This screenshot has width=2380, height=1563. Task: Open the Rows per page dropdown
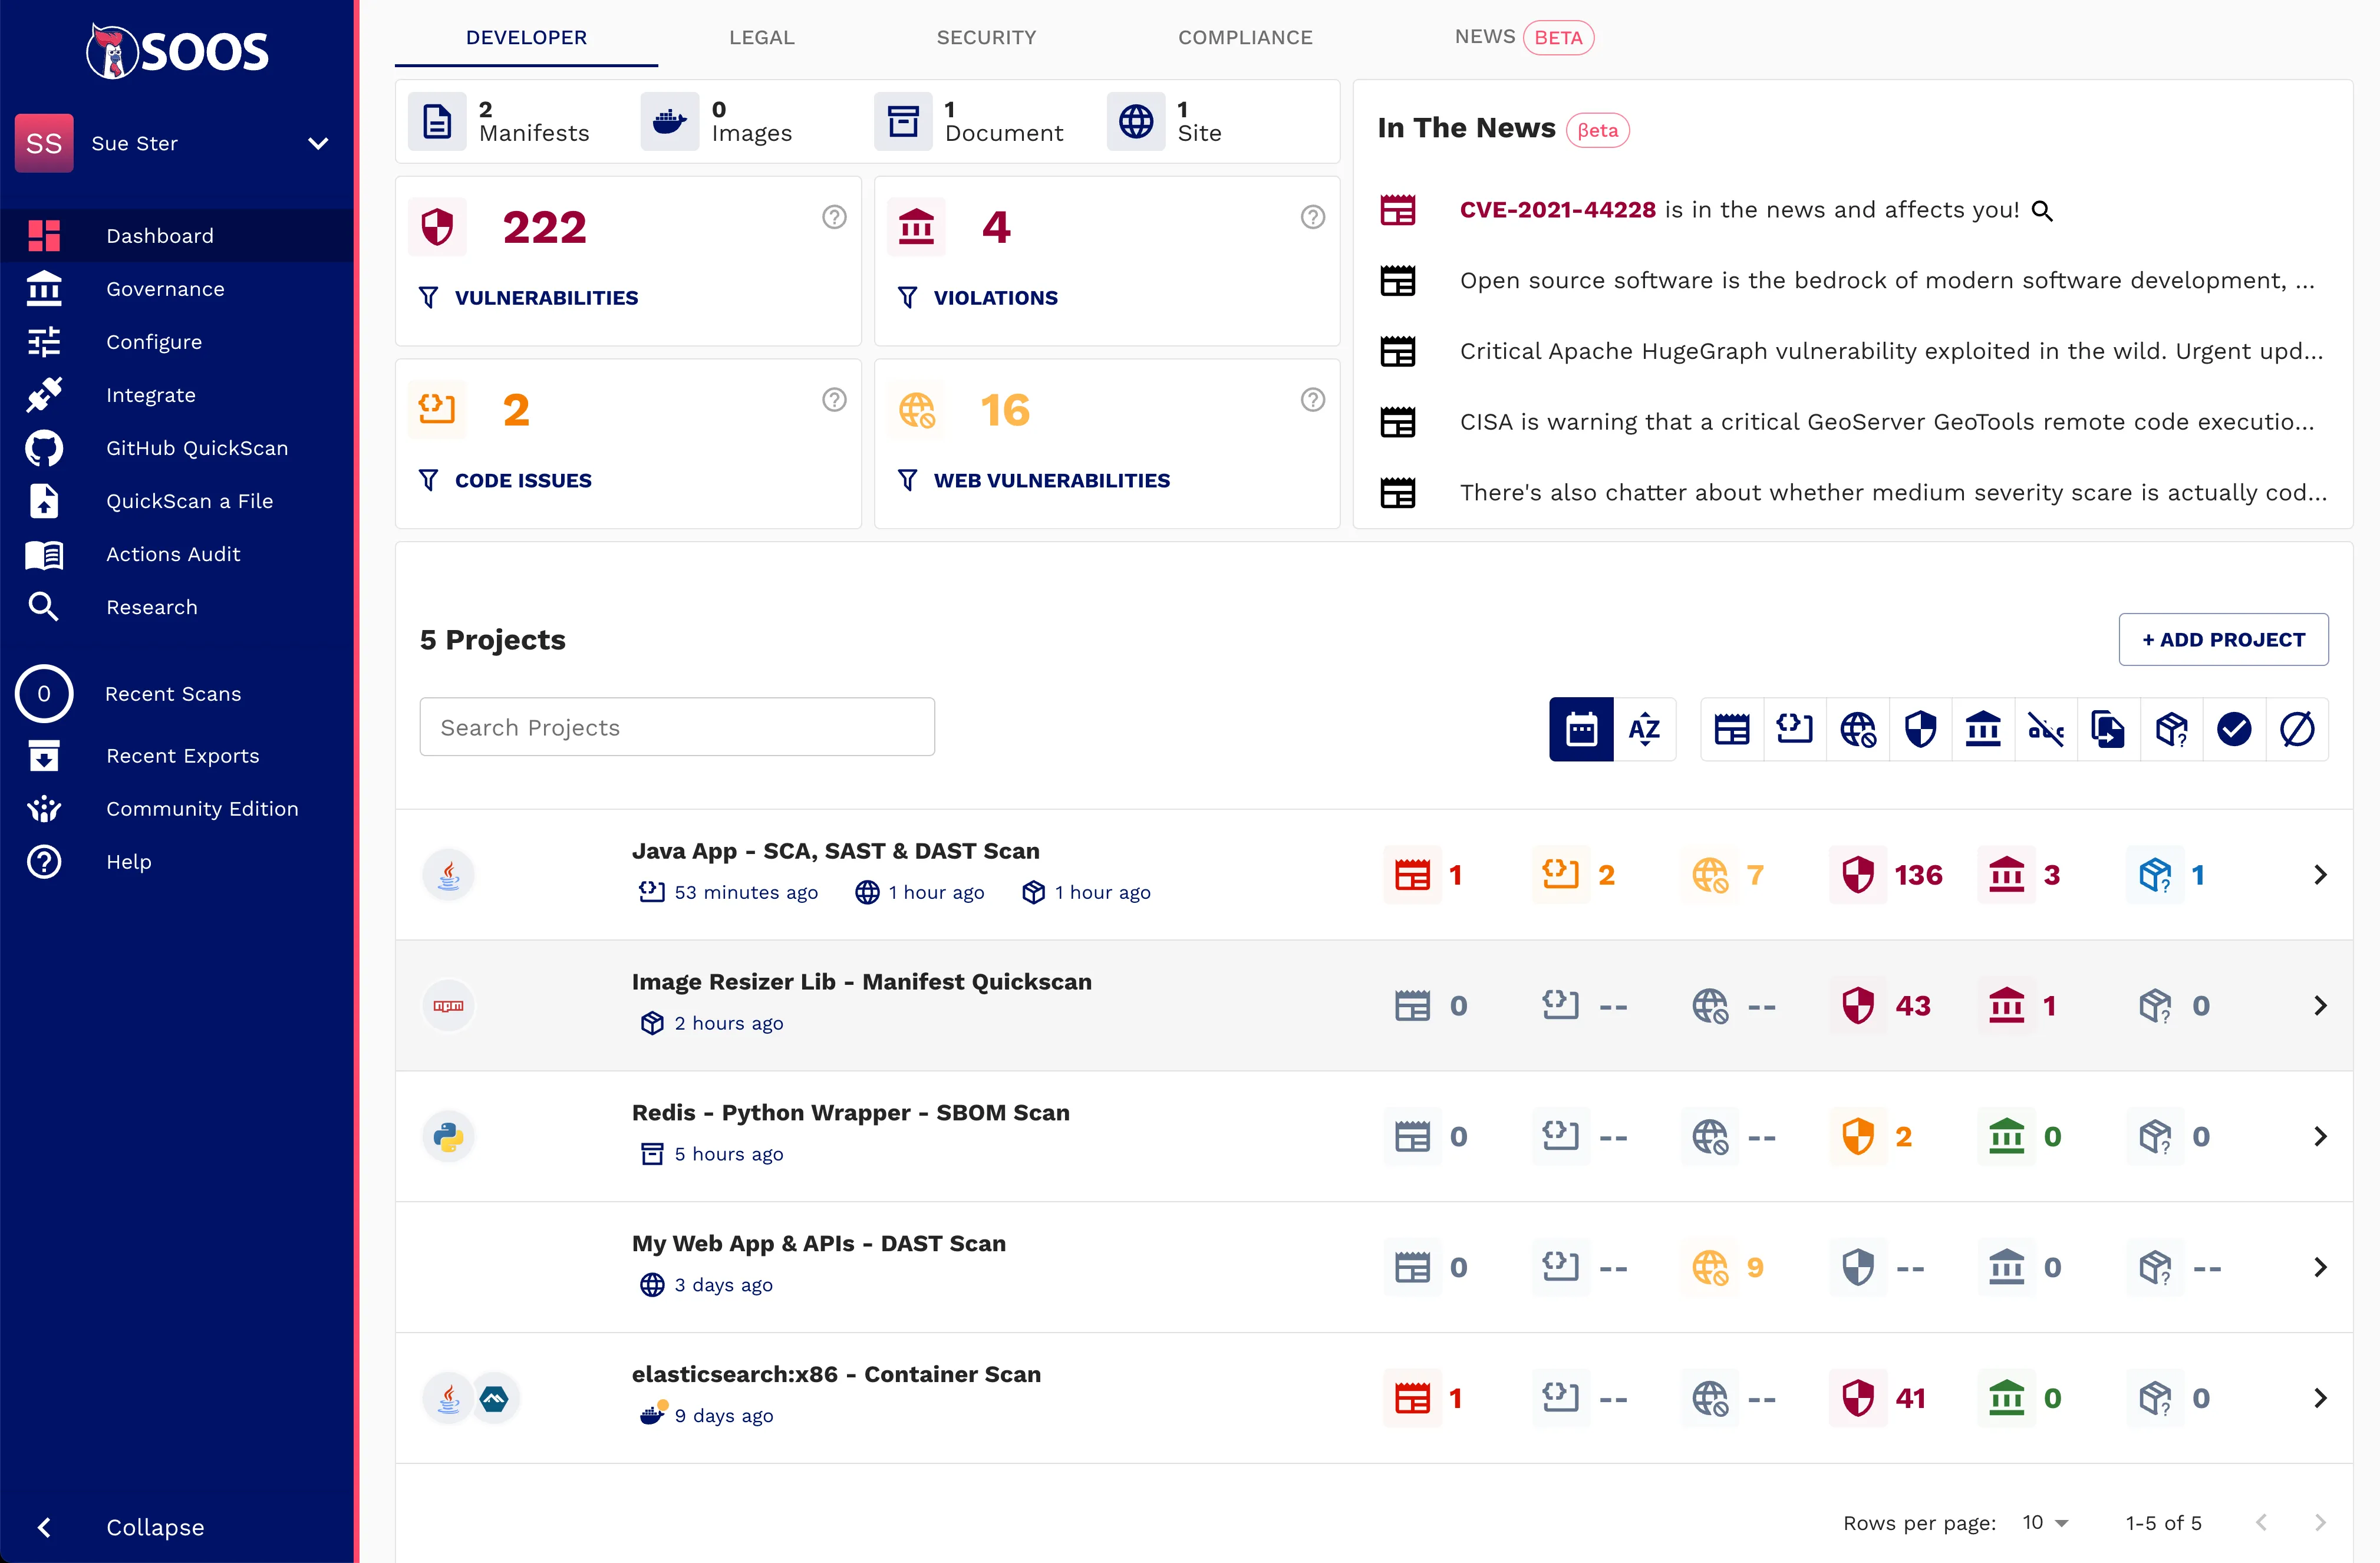(x=2043, y=1522)
